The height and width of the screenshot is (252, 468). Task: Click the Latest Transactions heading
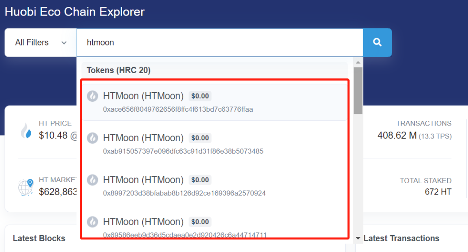click(x=401, y=238)
